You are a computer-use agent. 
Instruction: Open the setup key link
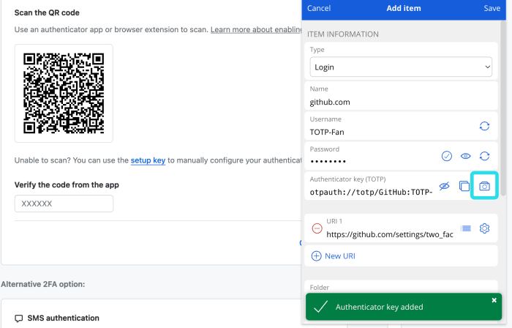148,160
